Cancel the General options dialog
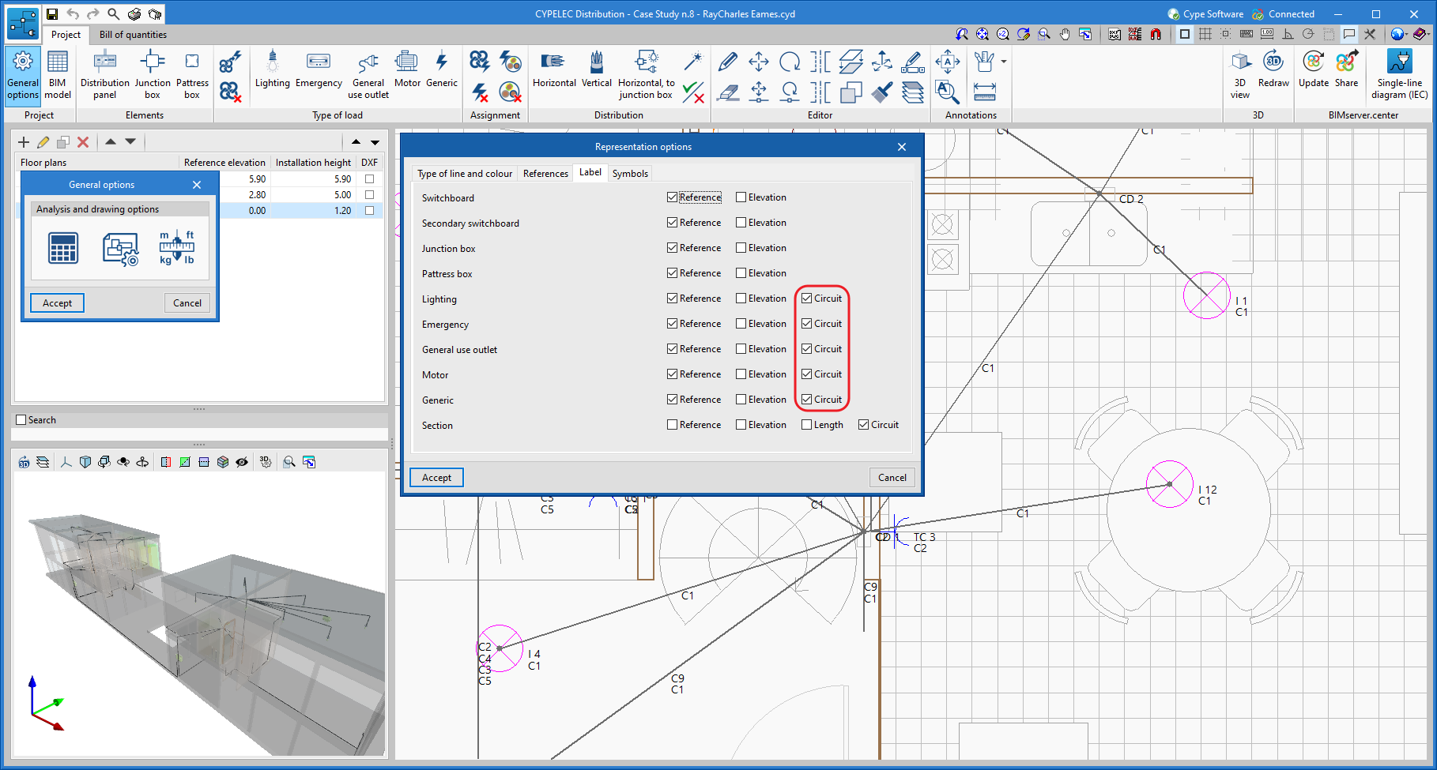 point(187,303)
